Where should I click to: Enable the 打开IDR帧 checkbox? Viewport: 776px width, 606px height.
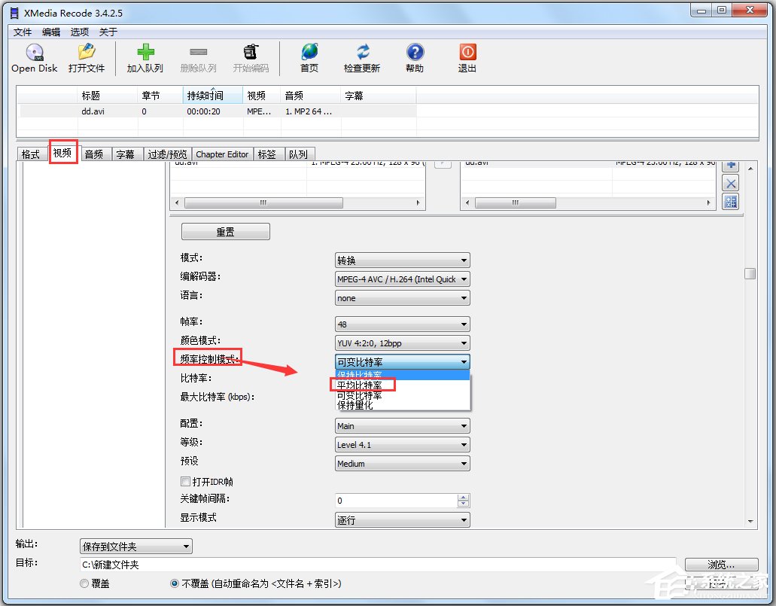(185, 481)
